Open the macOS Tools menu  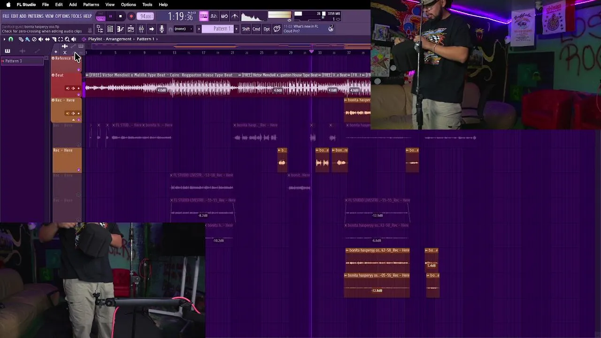147,4
